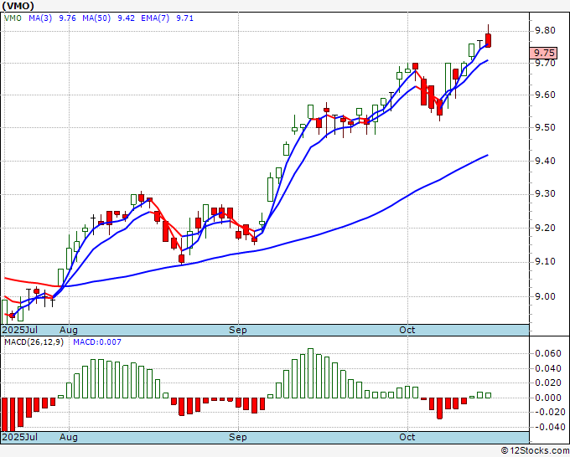
Task: Select the MA(3) legend label
Action: pyautogui.click(x=40, y=18)
